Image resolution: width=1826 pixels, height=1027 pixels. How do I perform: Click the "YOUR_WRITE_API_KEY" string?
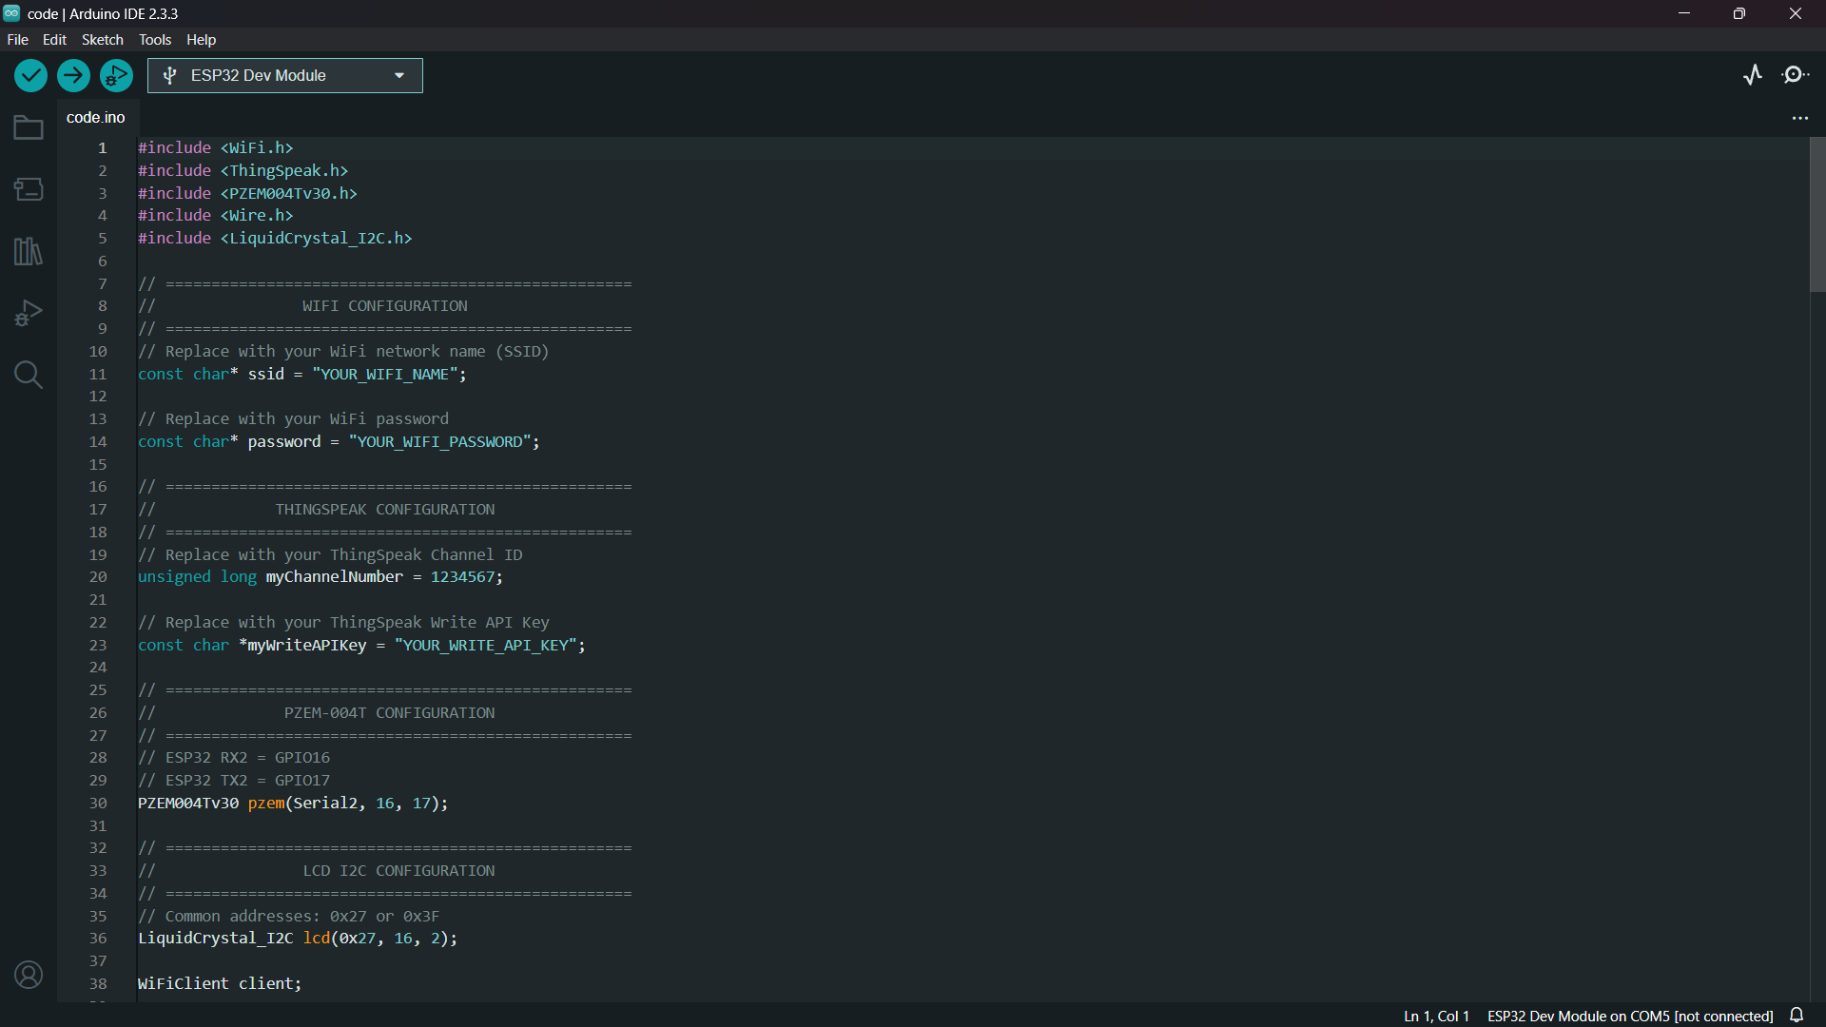[485, 646]
